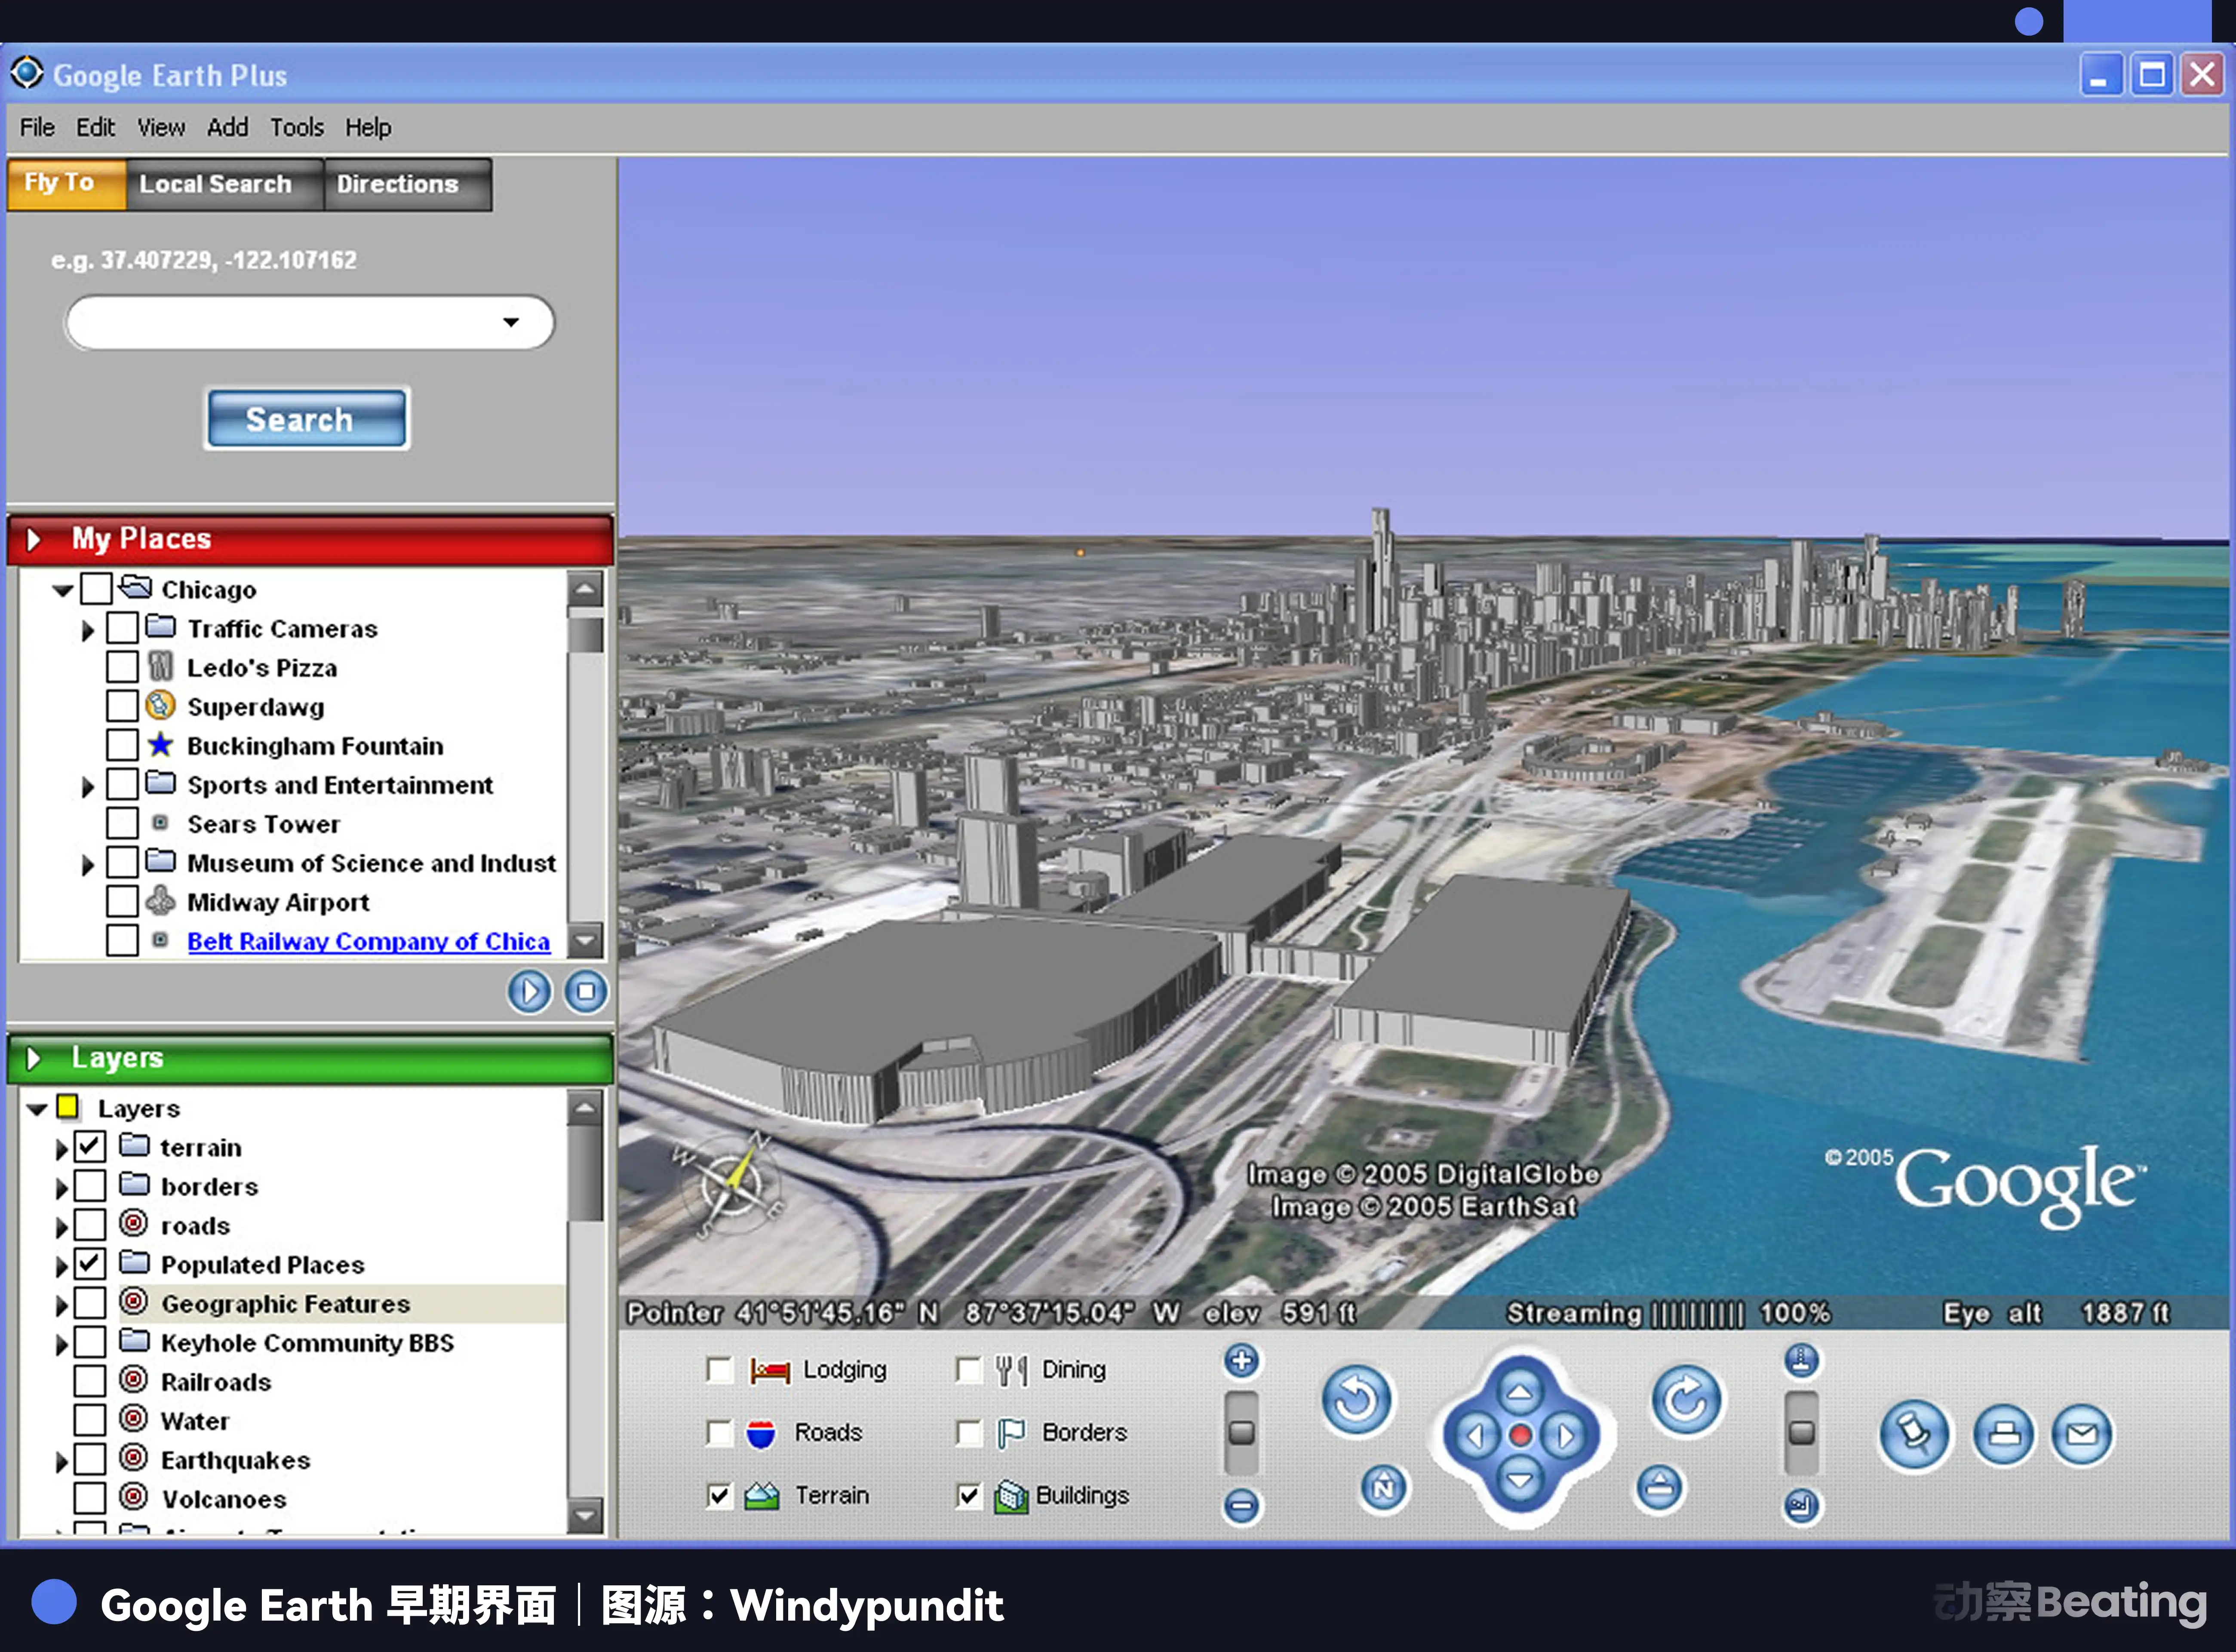Expand the Earthquakes layer
This screenshot has height=1652, width=2236.
[61, 1461]
